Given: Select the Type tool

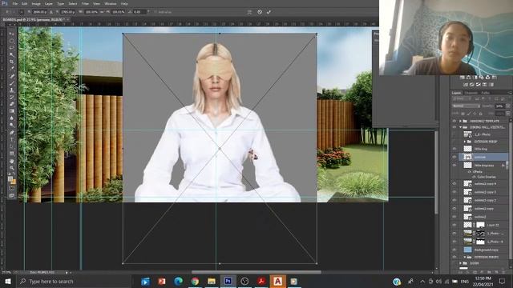Looking at the screenshot, I should 12,139.
